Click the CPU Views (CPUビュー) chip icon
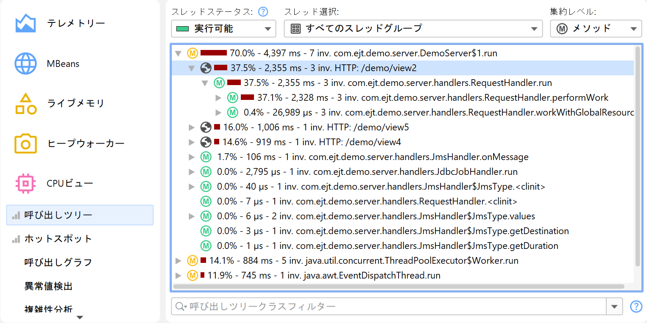The image size is (647, 323). point(25,183)
